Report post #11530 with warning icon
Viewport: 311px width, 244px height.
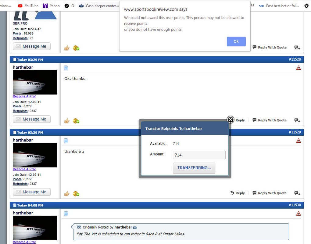point(298,213)
